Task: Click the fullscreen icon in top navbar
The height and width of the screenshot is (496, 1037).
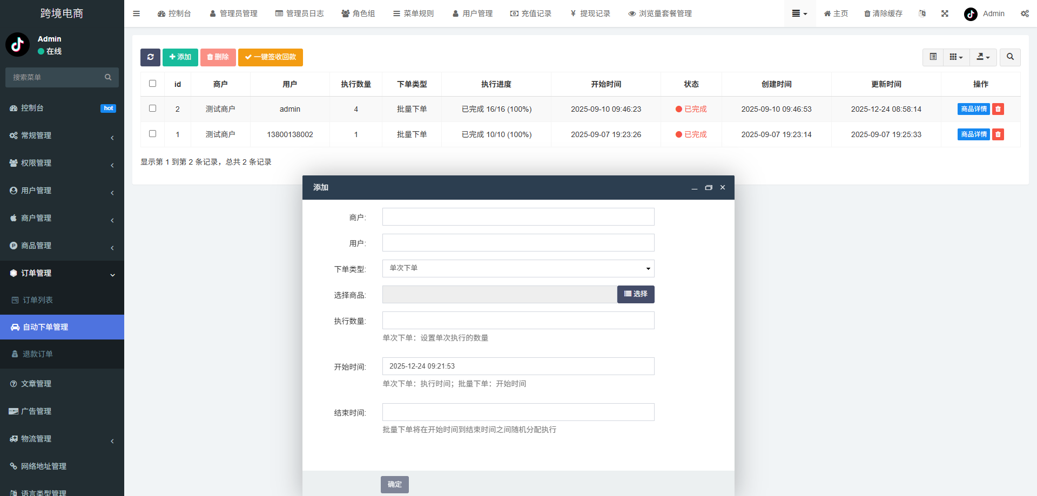Action: [x=944, y=13]
